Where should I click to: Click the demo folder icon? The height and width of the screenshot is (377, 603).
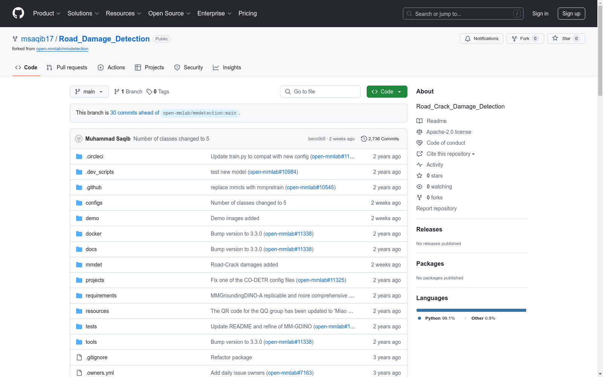(79, 218)
